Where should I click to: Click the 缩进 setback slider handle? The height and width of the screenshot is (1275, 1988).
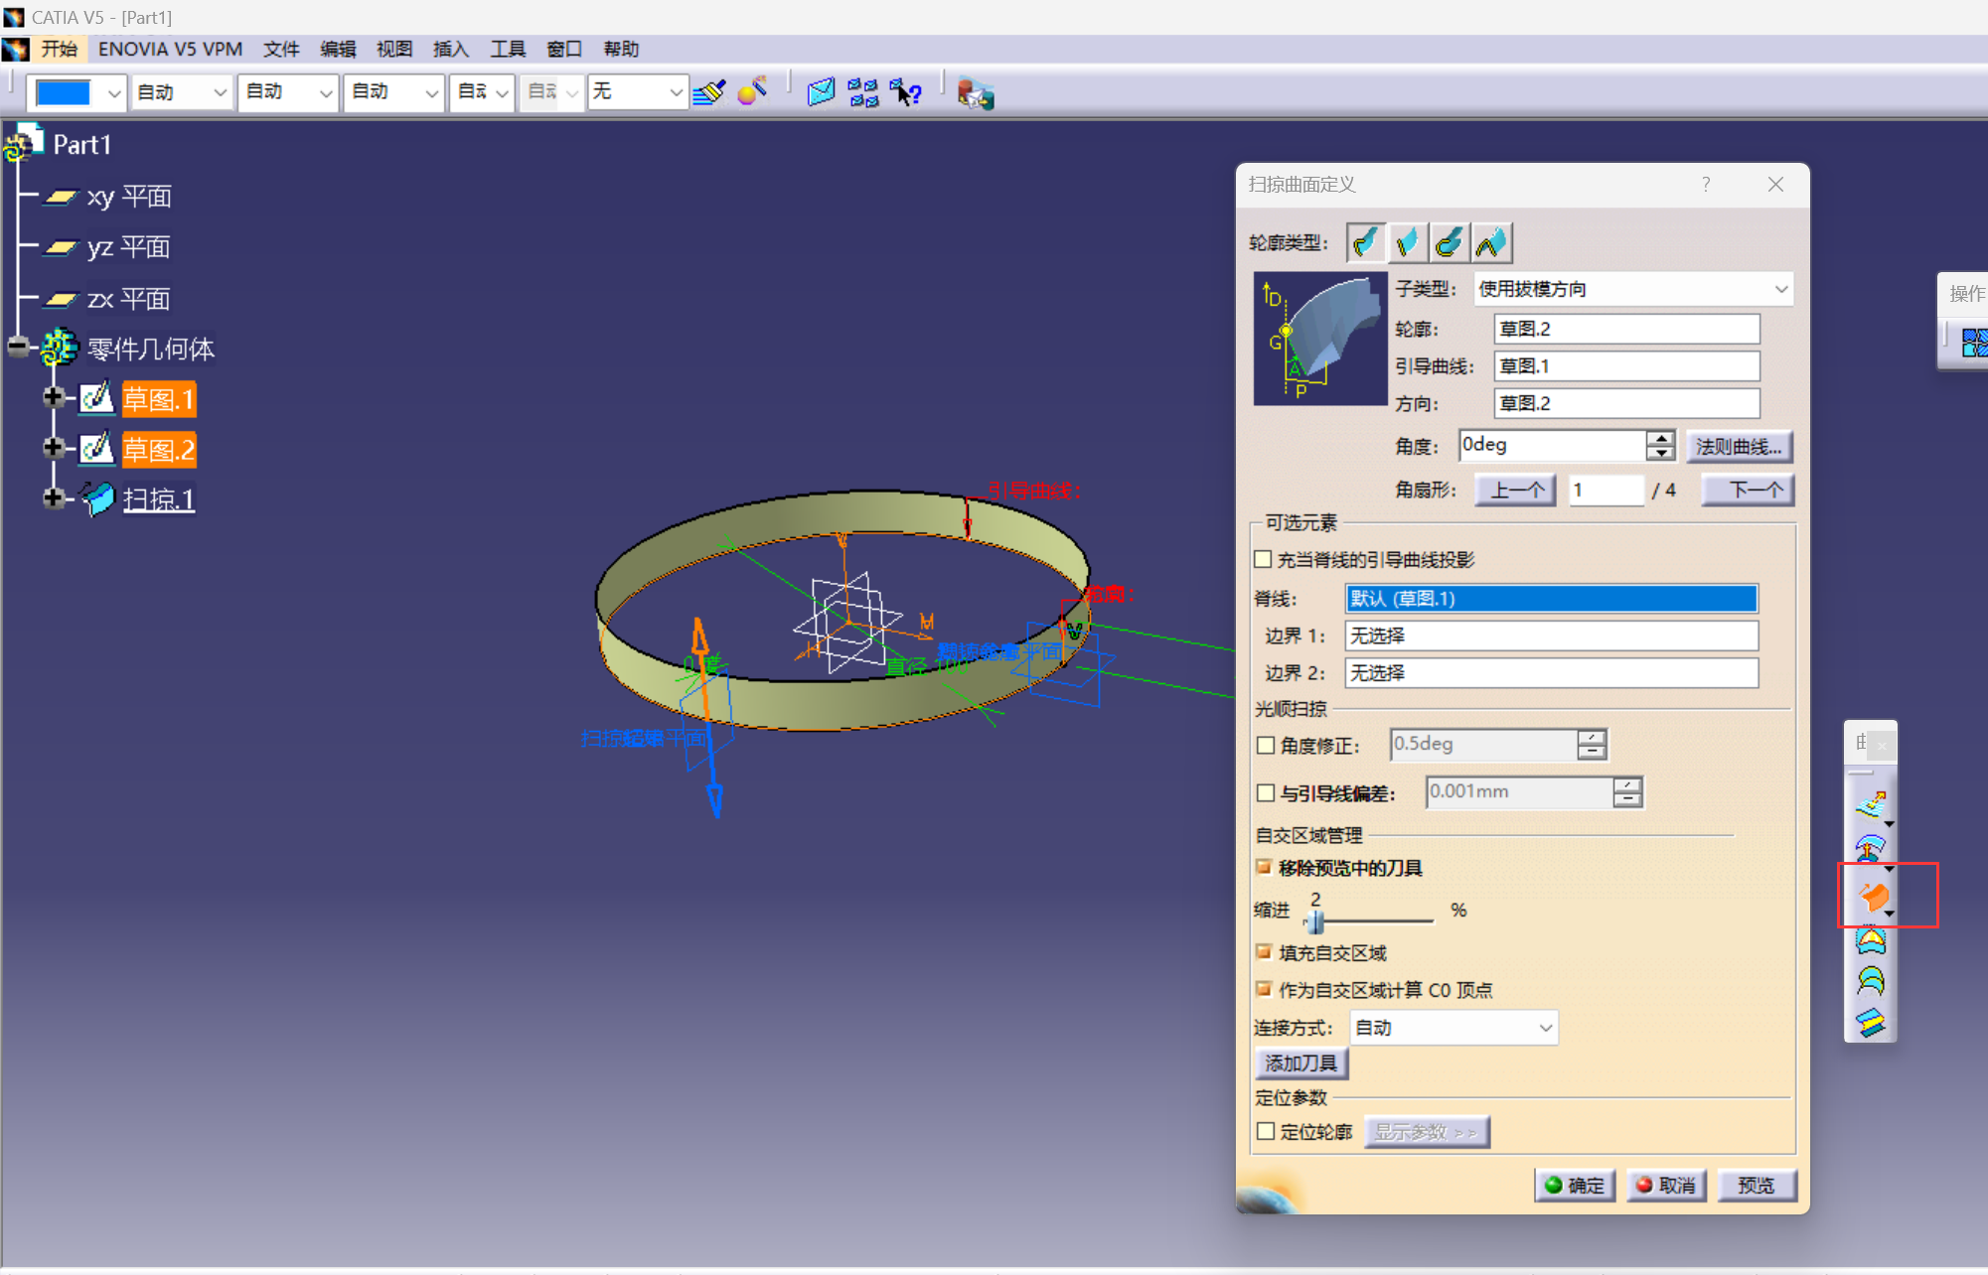(x=1314, y=922)
